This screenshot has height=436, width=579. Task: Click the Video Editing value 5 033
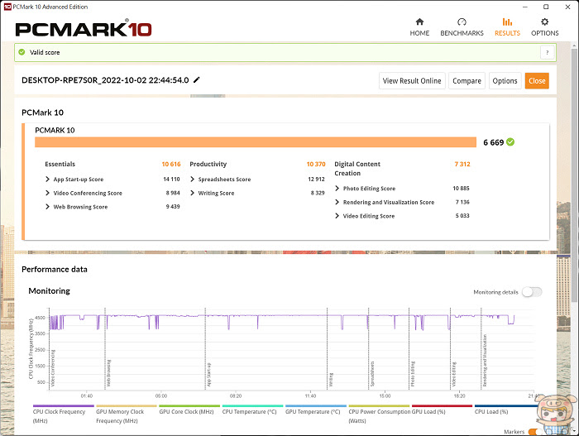(462, 216)
